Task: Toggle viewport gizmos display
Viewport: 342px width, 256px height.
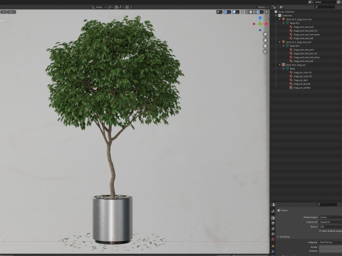Action: 225,12
